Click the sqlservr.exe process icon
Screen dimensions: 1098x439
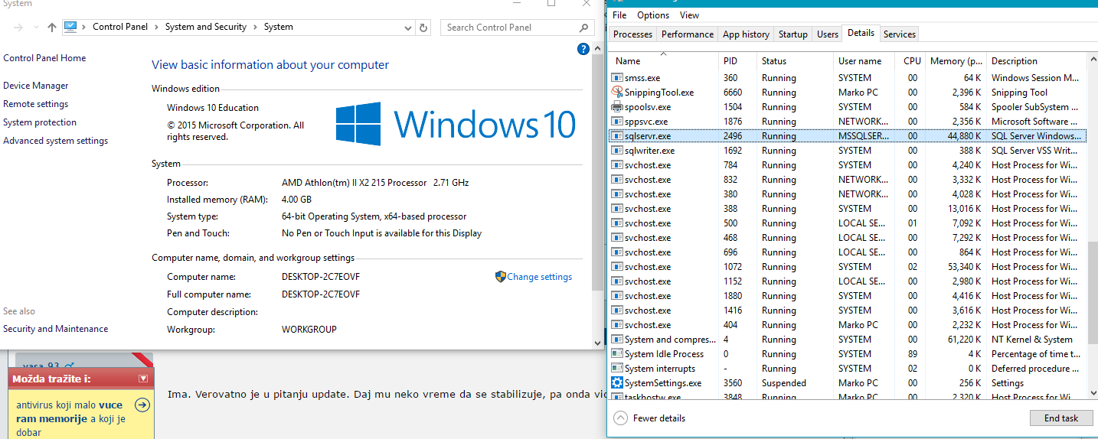[x=617, y=136]
